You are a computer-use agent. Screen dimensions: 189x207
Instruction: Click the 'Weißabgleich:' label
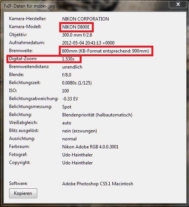23,123
